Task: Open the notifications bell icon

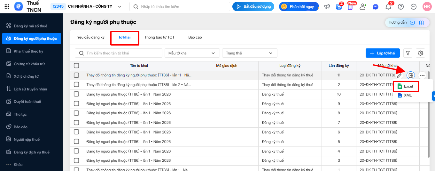Action: [388, 7]
